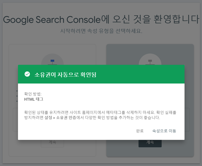The width and height of the screenshot is (202, 166).
Task: Click the dimmed 계속 button on left card
Action: tap(52, 143)
